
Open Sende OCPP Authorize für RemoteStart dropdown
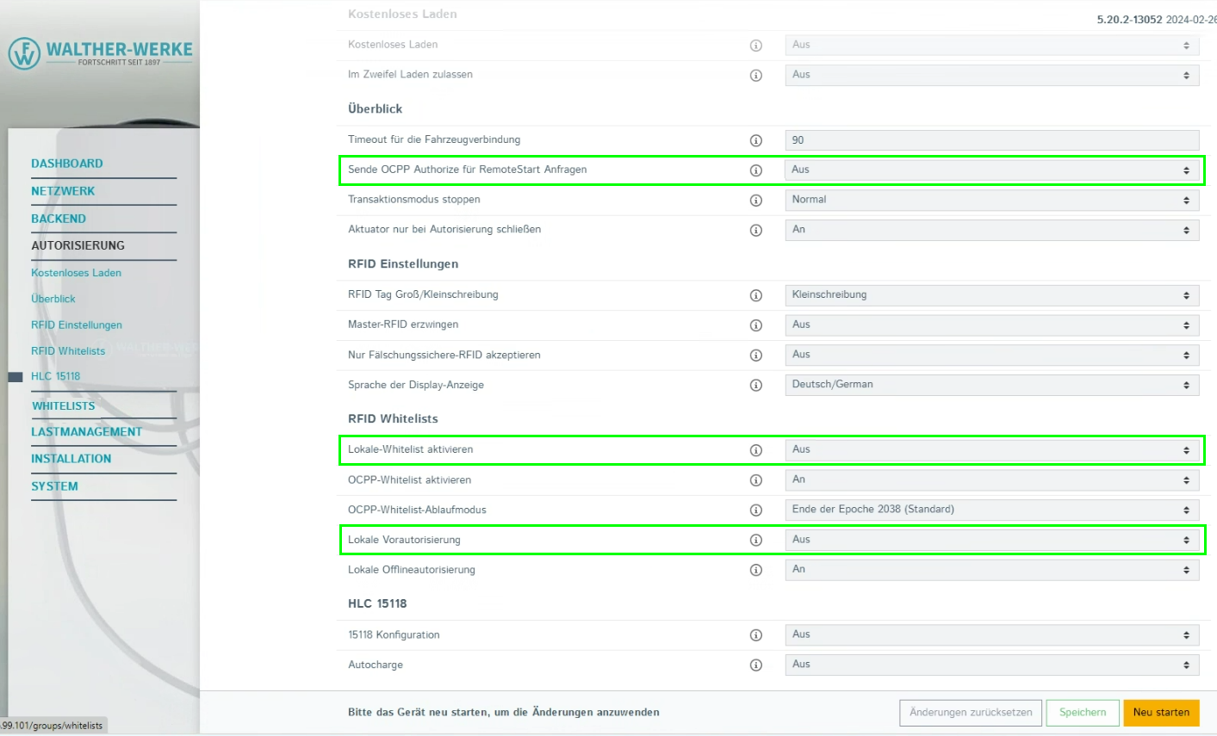pos(990,170)
